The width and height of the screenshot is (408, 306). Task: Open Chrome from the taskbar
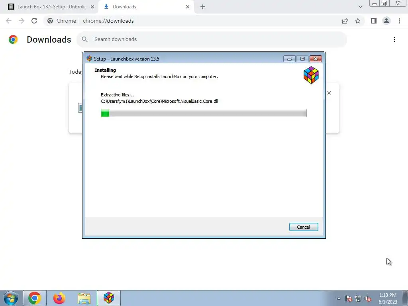click(x=35, y=298)
